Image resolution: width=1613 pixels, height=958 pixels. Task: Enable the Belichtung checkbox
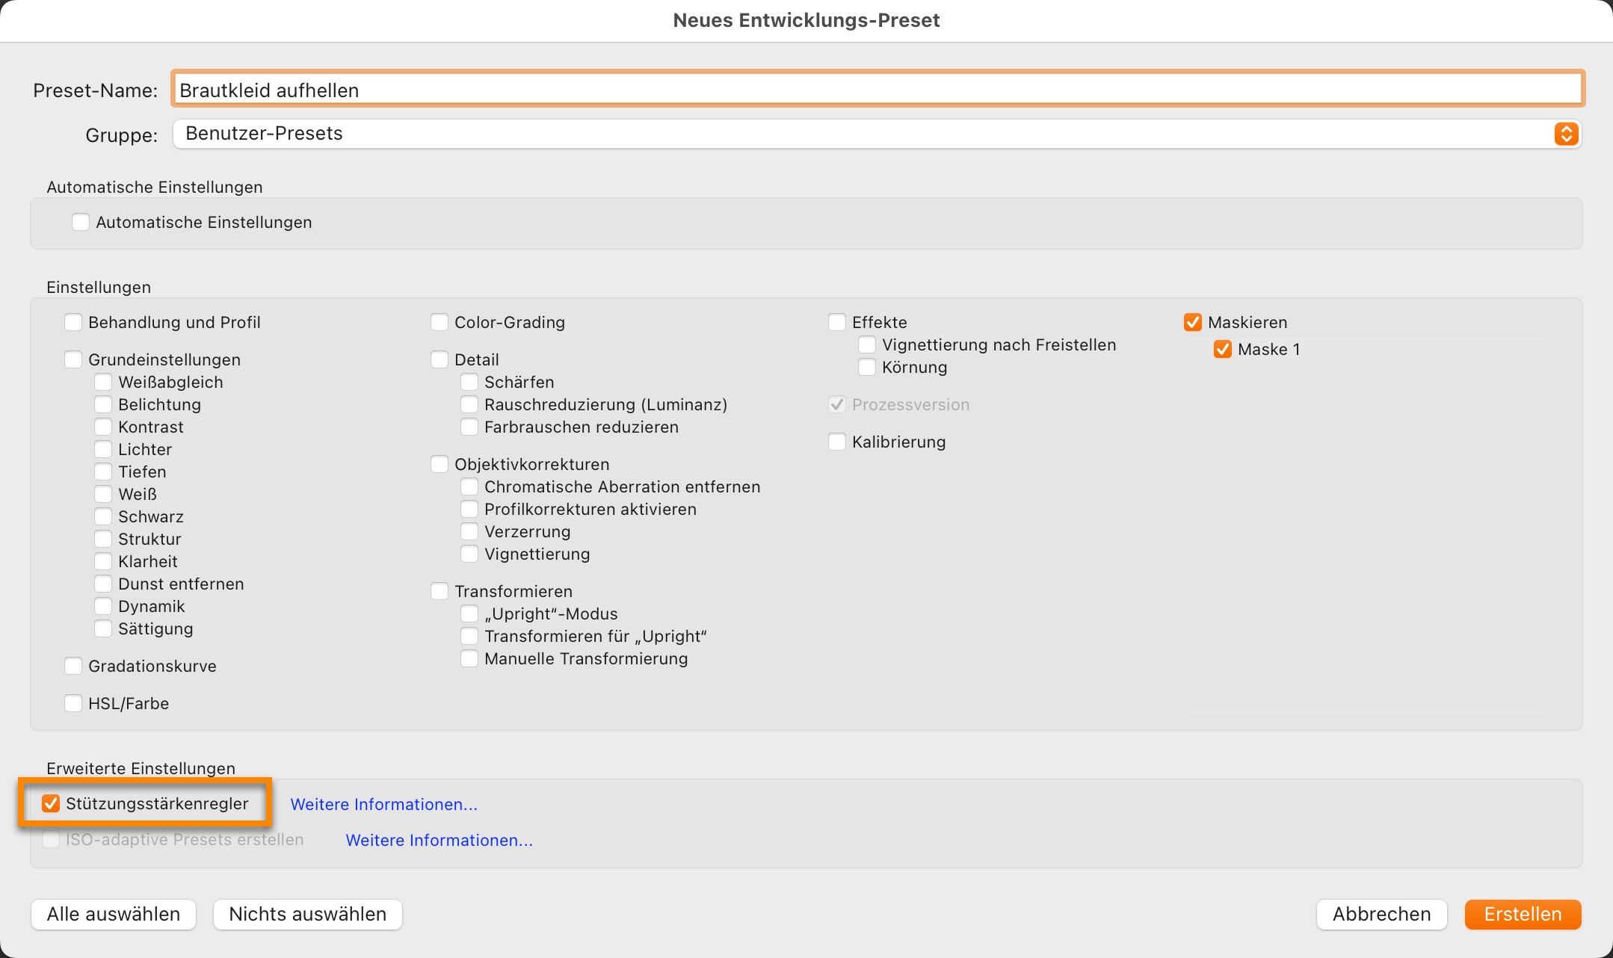tap(103, 404)
